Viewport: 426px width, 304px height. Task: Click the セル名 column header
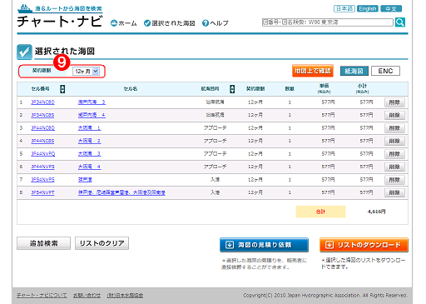(131, 89)
